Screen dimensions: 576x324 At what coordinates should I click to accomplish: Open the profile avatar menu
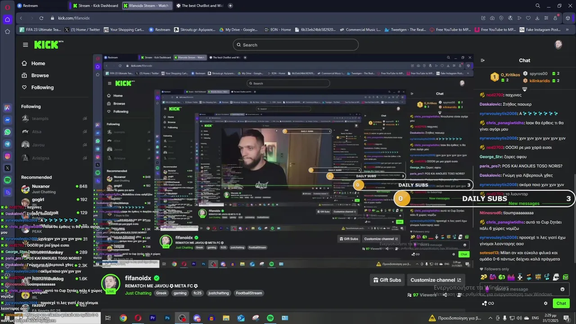tap(558, 45)
